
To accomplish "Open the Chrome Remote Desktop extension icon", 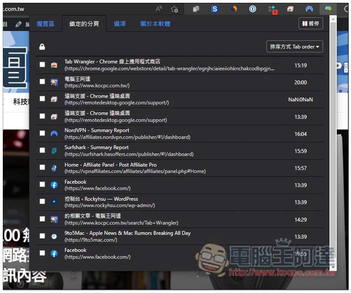I will 290,9.
